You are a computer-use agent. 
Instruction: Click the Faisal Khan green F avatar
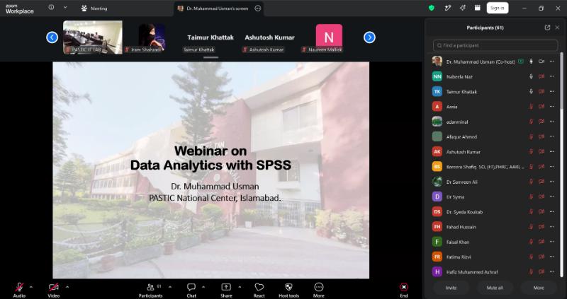coord(437,242)
